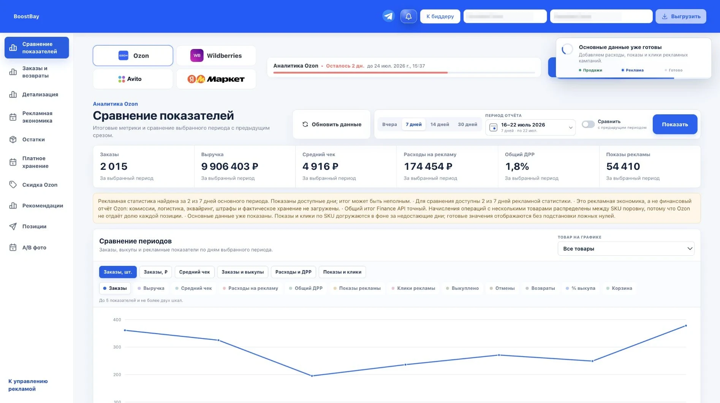Open the Telegram icon in header
This screenshot has width=720, height=403.
click(x=388, y=16)
